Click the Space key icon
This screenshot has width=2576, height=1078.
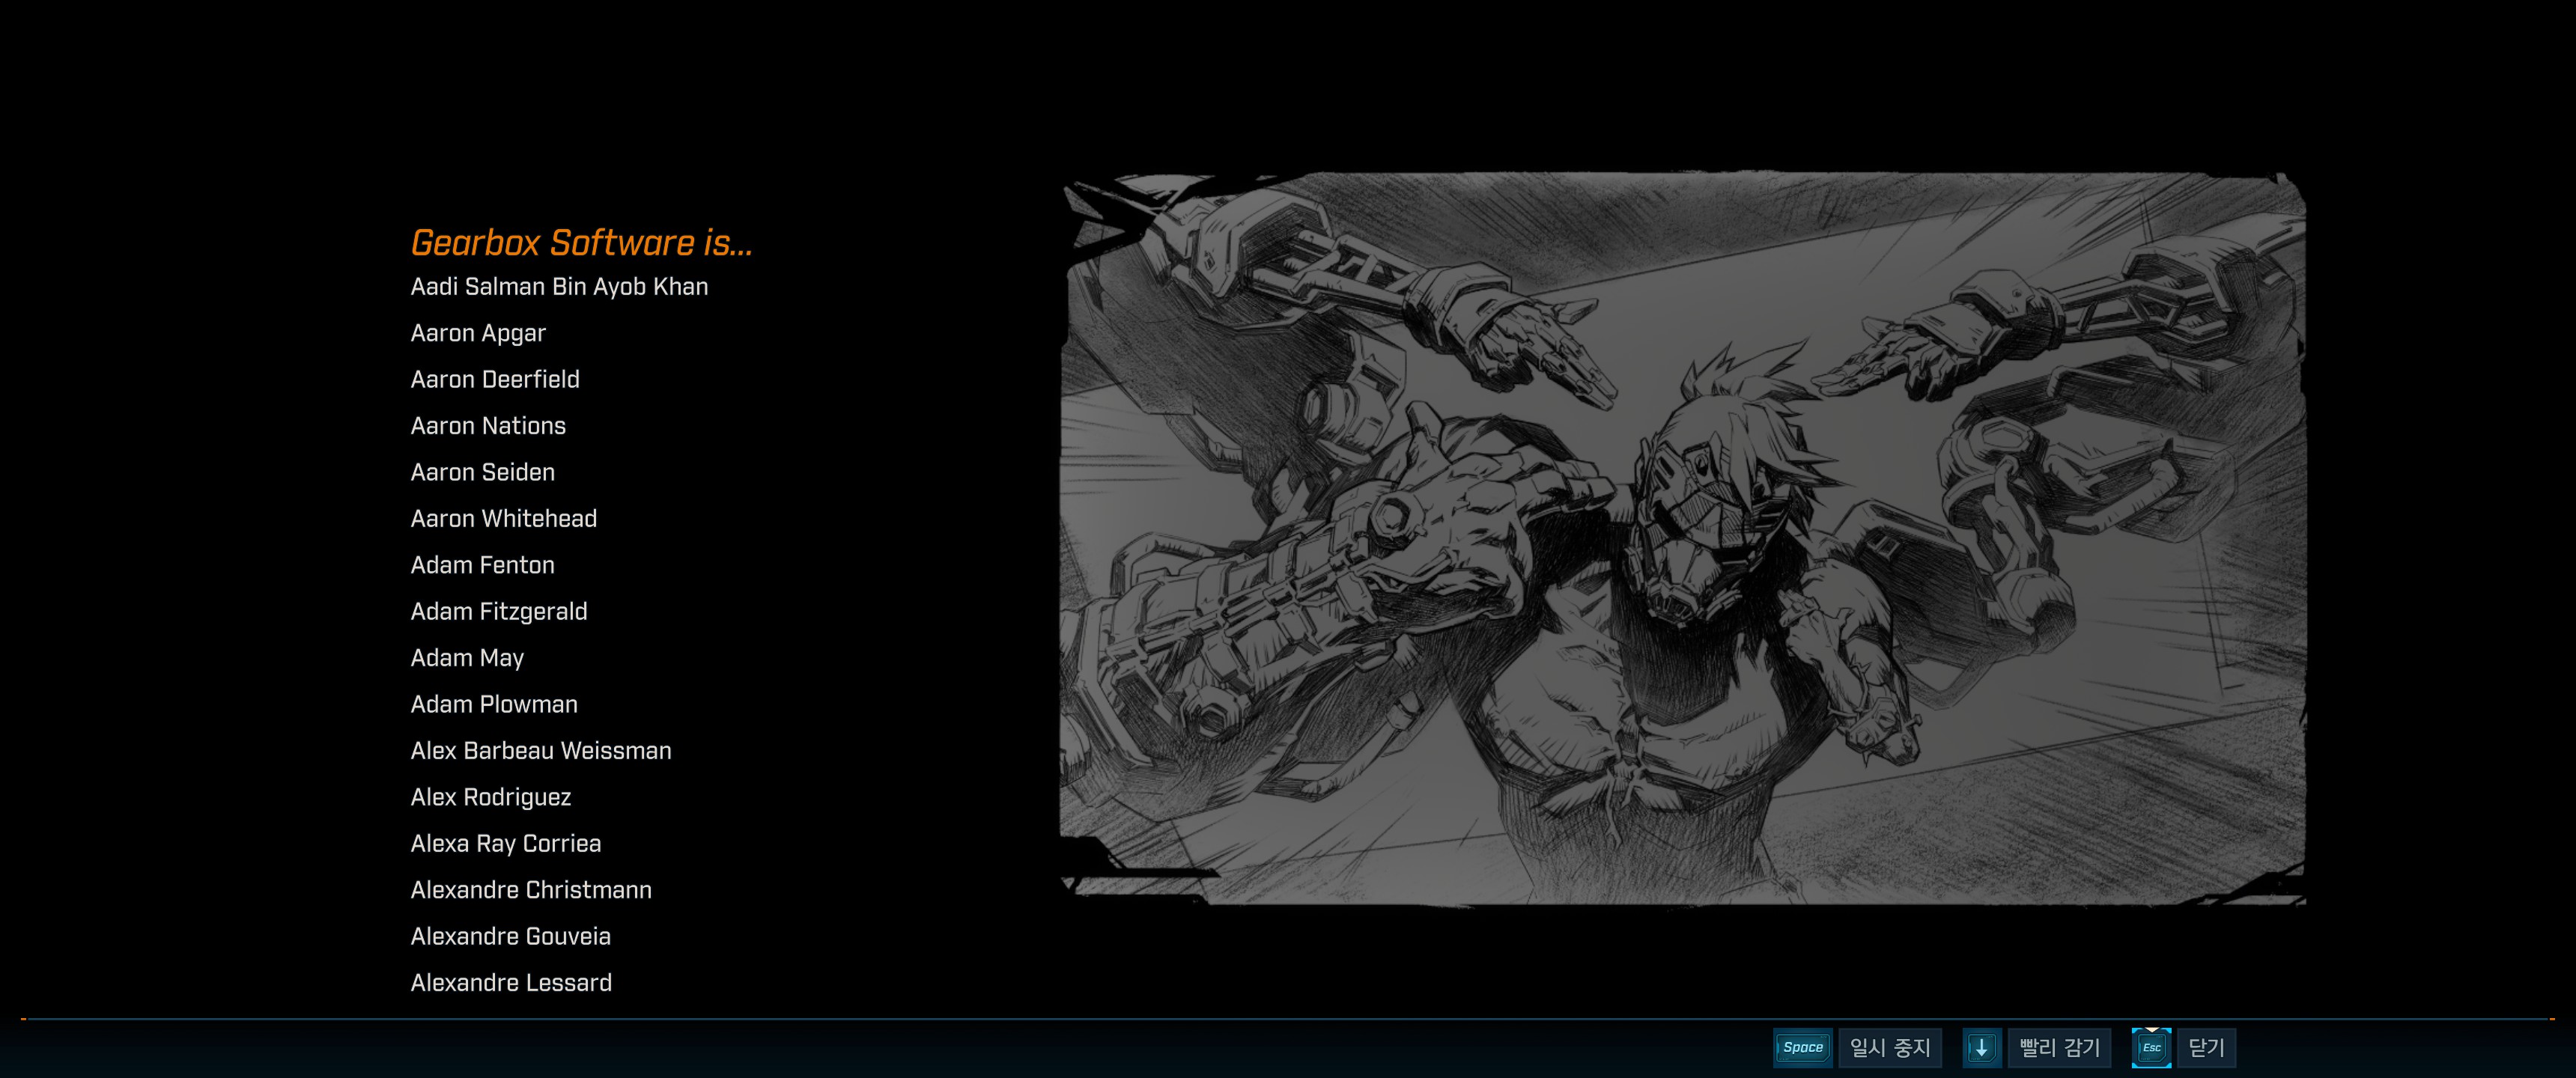1802,1047
